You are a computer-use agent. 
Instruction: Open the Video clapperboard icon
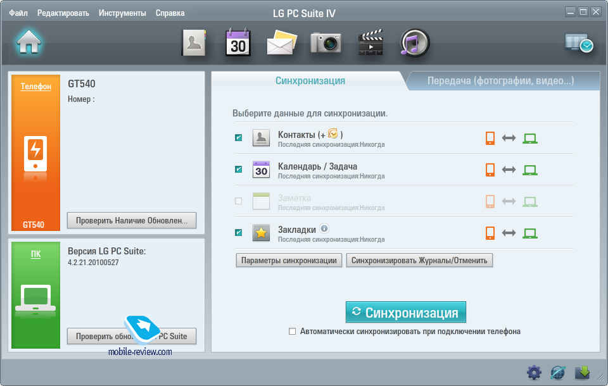tap(370, 44)
